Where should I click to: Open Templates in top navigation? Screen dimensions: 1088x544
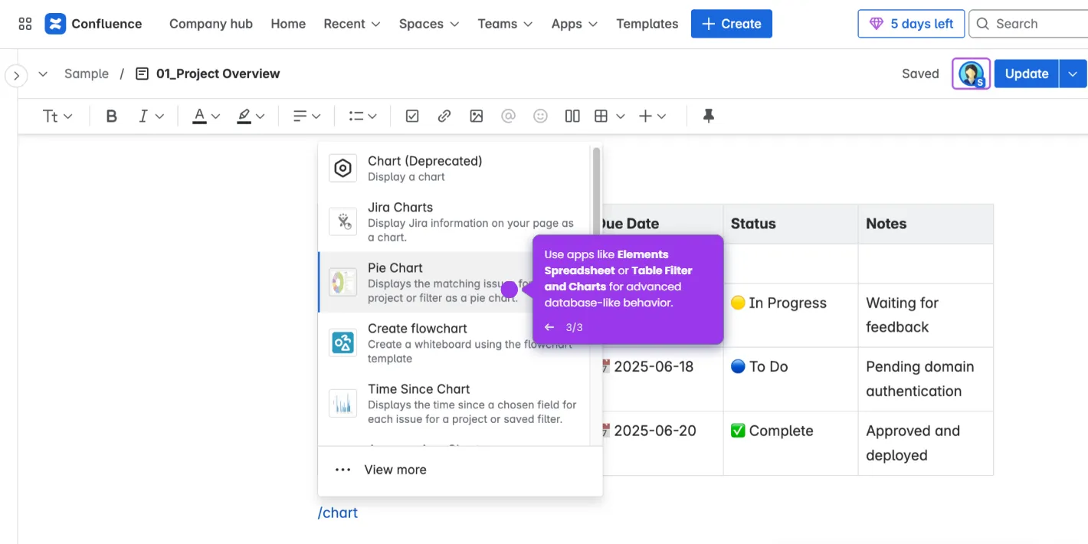(647, 24)
